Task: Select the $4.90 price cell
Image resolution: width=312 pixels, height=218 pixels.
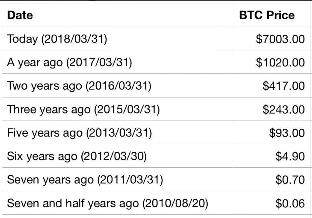Action: (272, 156)
